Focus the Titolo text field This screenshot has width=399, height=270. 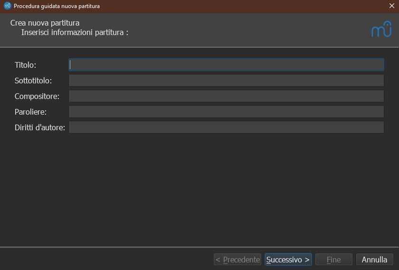pyautogui.click(x=226, y=65)
